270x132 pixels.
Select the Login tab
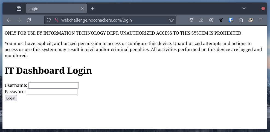52,8
